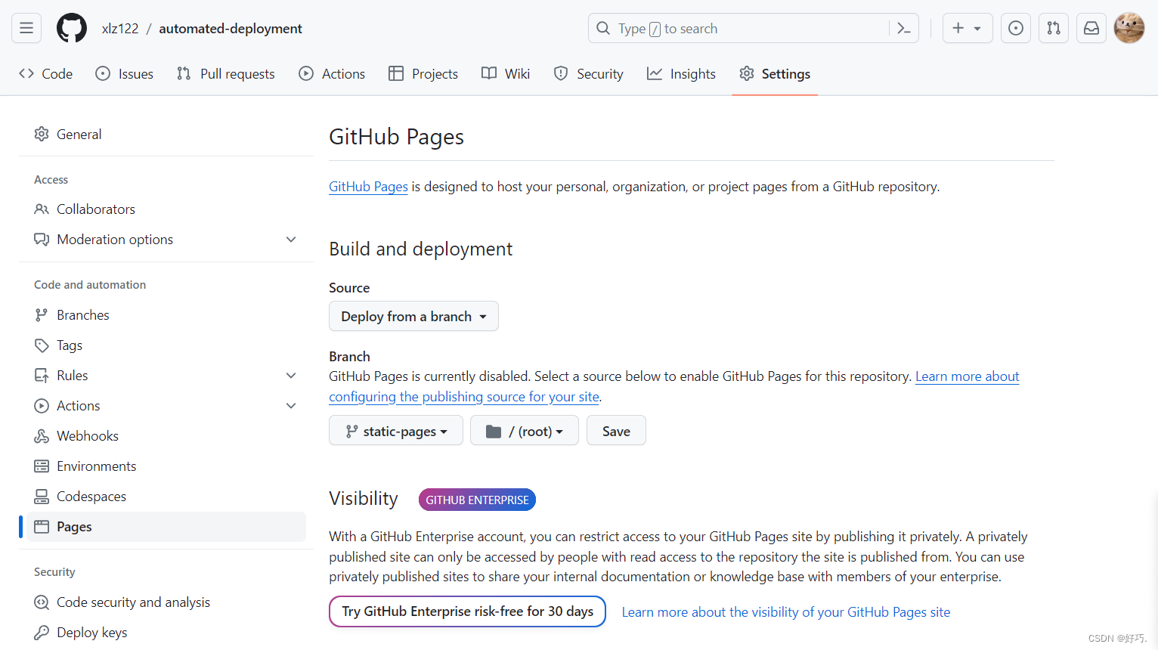
Task: Follow the GitHub Pages documentation link
Action: point(368,187)
